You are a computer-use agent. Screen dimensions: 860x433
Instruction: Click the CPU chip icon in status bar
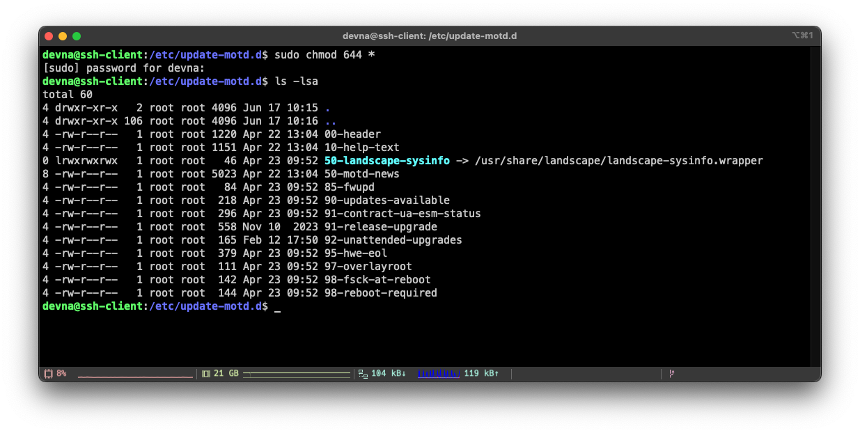[x=48, y=374]
